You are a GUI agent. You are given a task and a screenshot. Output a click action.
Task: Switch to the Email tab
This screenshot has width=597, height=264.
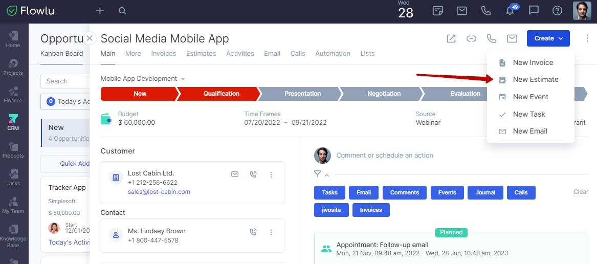272,54
